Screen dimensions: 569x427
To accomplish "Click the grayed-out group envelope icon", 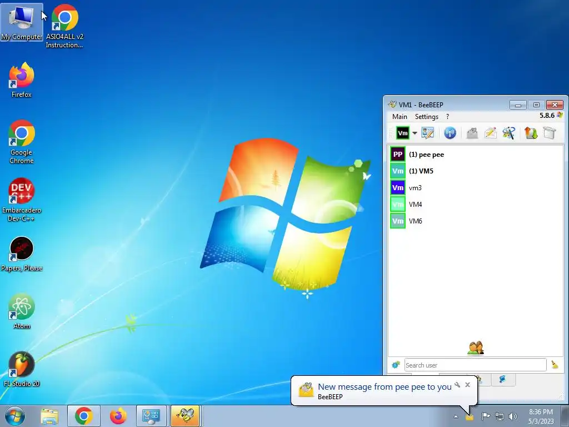I will (x=472, y=133).
